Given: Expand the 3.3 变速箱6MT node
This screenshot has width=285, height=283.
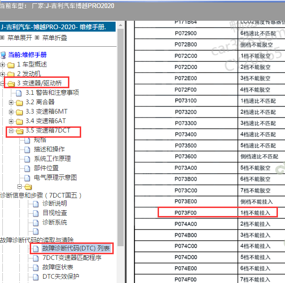Looking at the screenshot, I should pyautogui.click(x=11, y=112).
